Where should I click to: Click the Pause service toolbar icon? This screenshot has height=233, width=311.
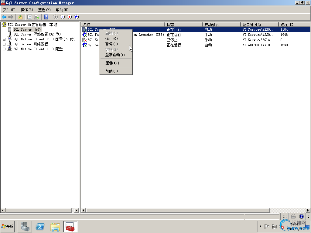coord(63,17)
